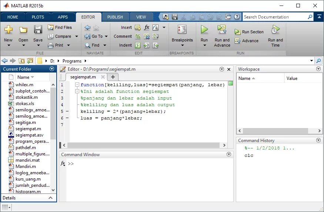This screenshot has width=324, height=212.
Task: Expand the Details panel chevron
Action: point(50,198)
